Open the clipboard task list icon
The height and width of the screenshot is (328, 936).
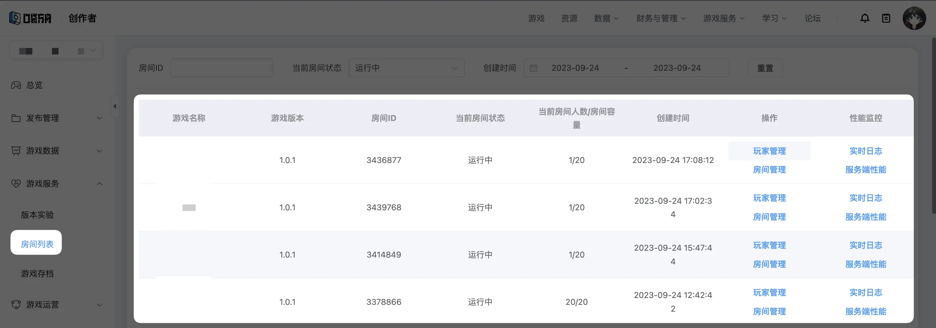tap(886, 18)
